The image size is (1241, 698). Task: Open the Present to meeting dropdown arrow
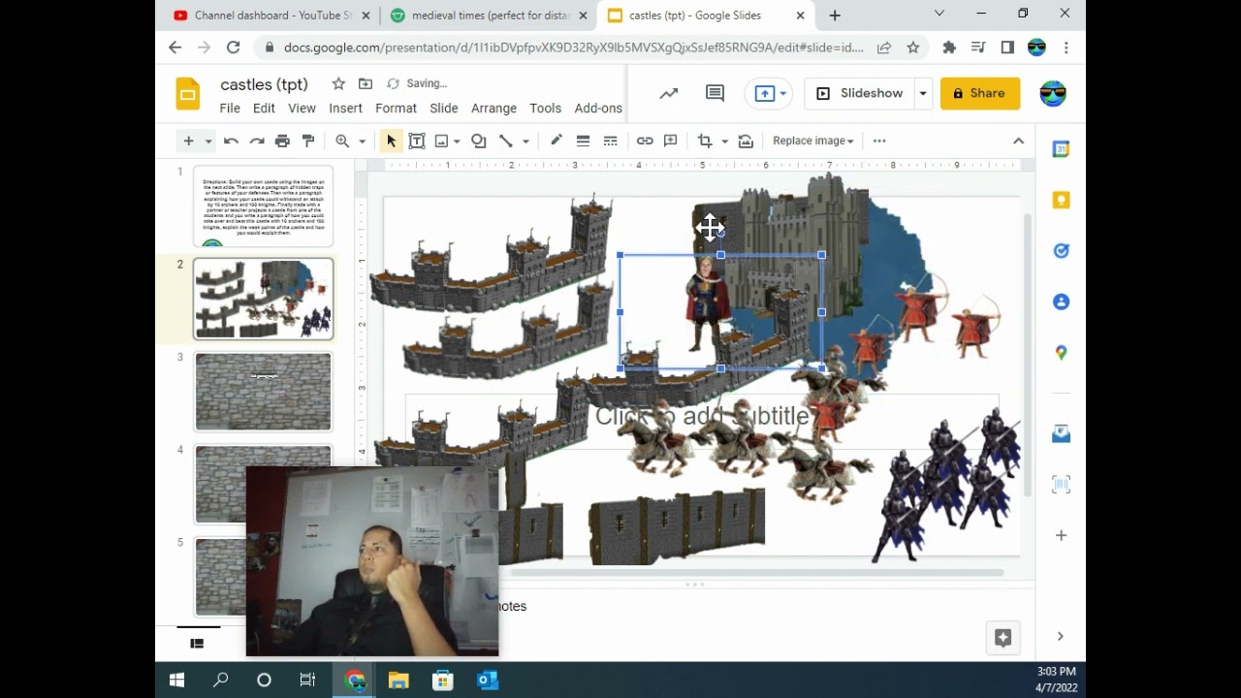tap(782, 93)
